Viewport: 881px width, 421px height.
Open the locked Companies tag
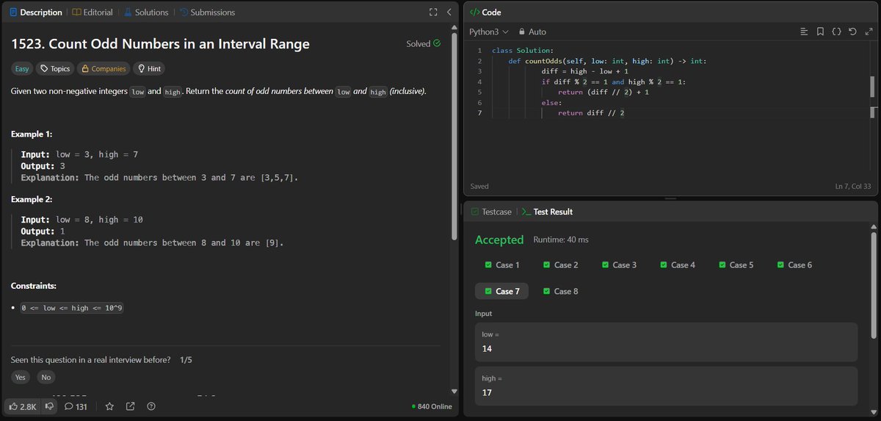[103, 68]
